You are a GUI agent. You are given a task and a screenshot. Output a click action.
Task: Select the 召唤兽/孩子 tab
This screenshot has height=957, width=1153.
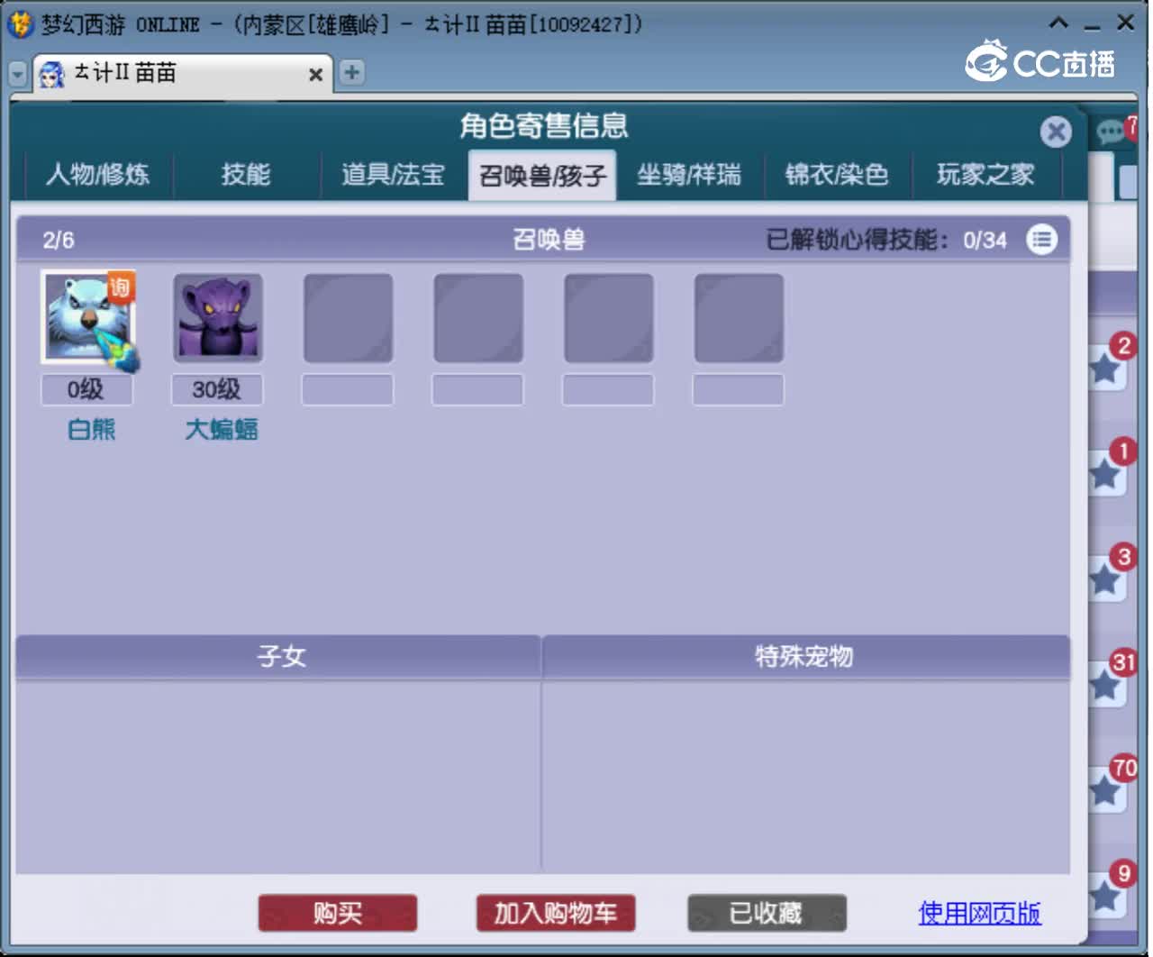pyautogui.click(x=541, y=175)
